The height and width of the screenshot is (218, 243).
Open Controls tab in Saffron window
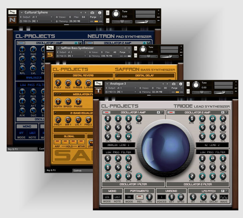click(78, 171)
